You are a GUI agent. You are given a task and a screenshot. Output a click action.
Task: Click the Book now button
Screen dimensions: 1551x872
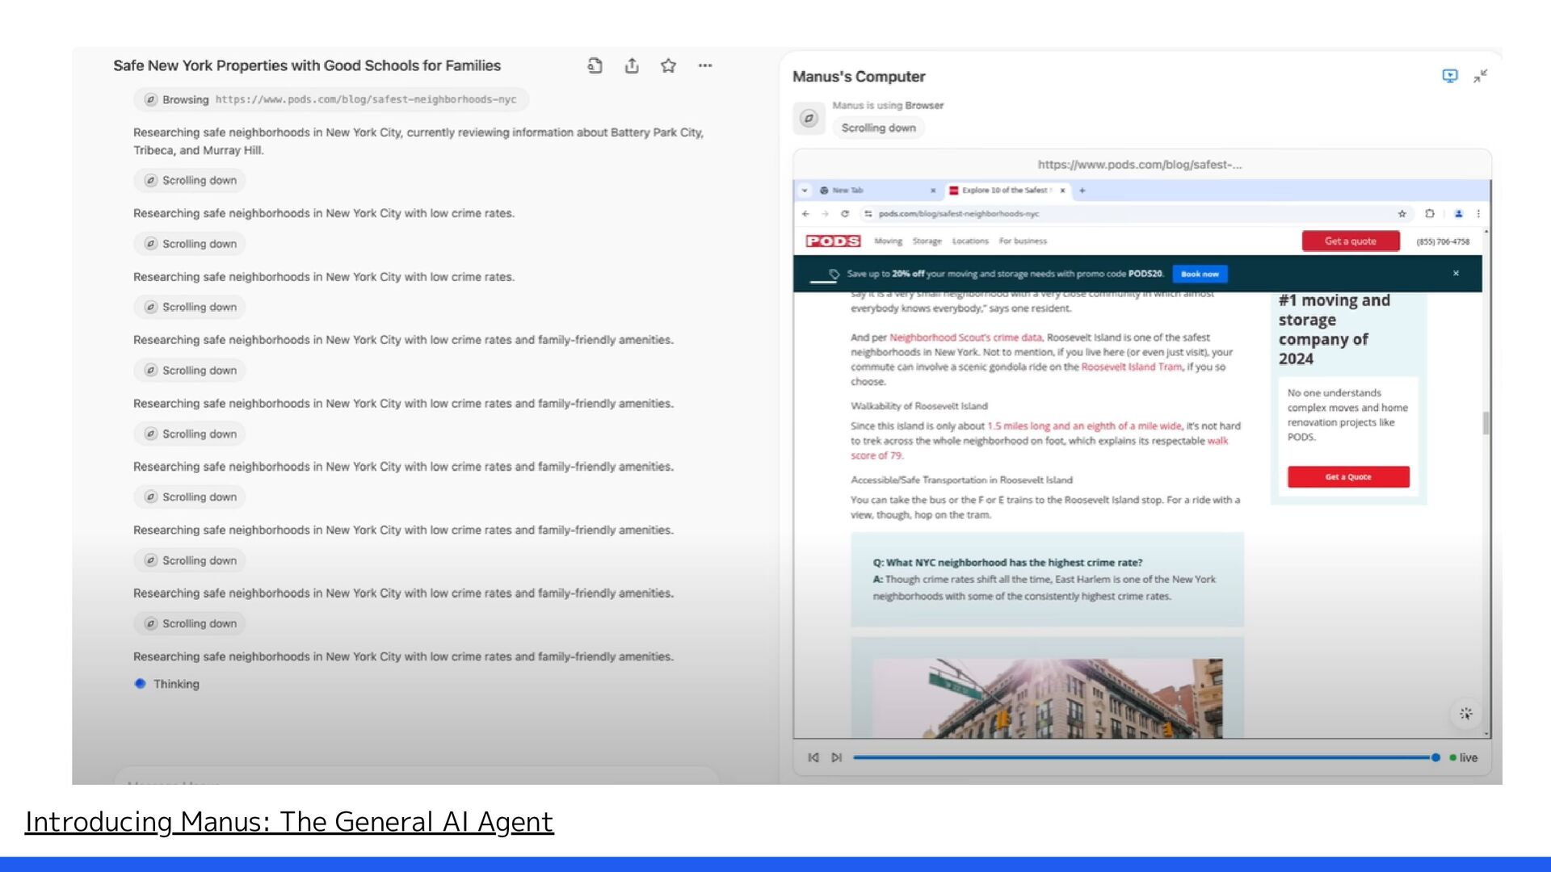1200,274
